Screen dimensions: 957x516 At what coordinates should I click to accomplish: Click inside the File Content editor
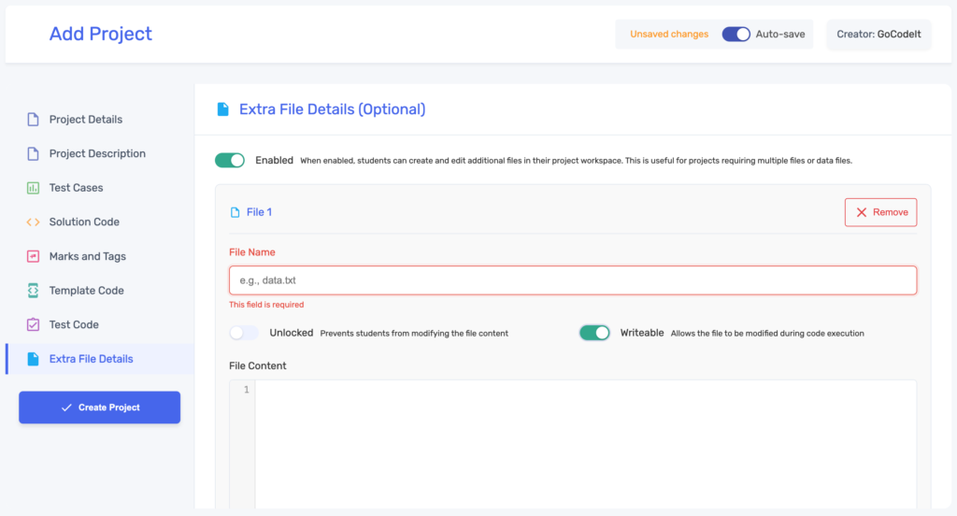[x=584, y=439]
